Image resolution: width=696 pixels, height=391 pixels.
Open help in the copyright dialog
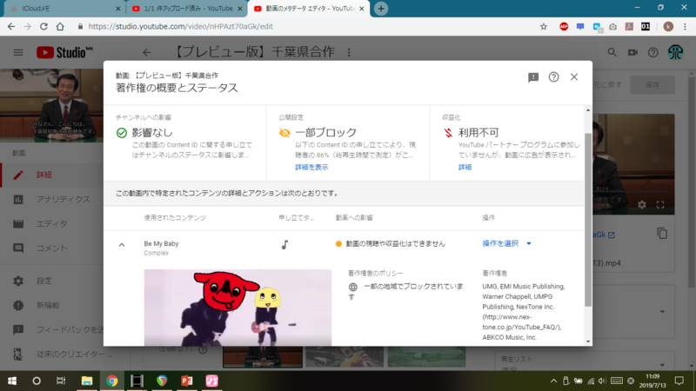click(x=553, y=76)
